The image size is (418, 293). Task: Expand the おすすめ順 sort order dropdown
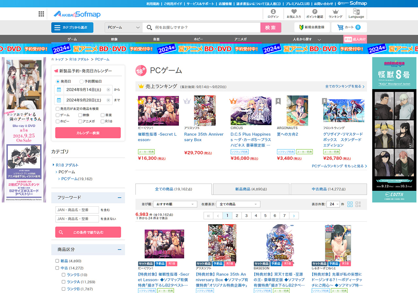click(x=175, y=204)
